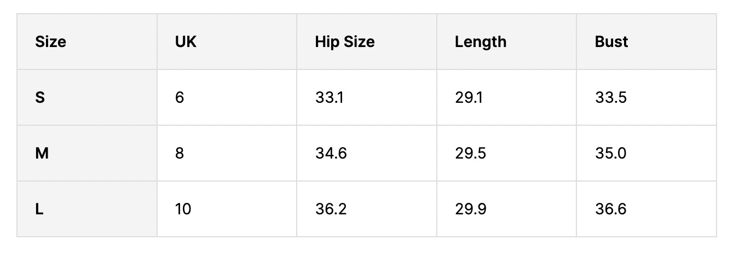This screenshot has width=739, height=257.
Task: Click UK size 6 cell
Action: (x=180, y=98)
